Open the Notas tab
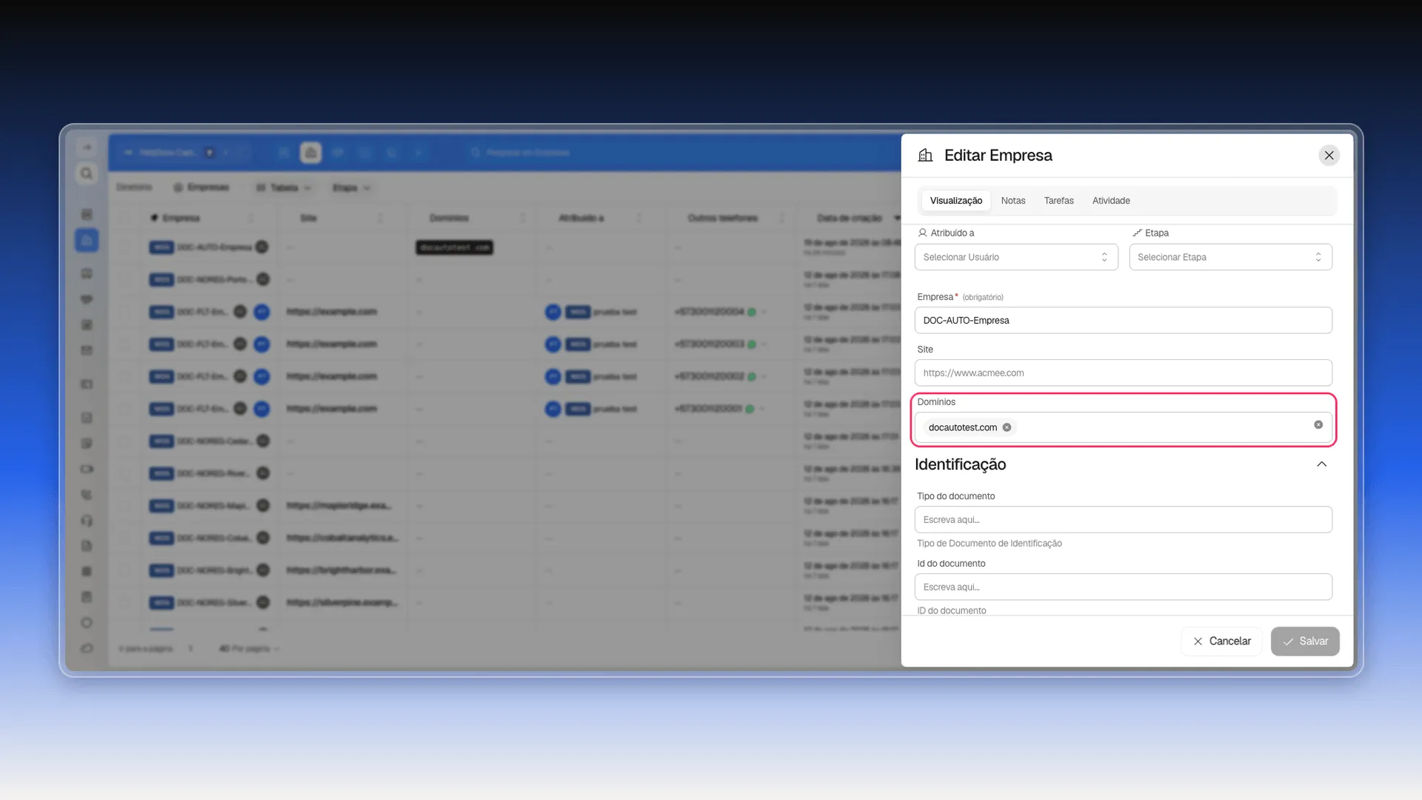Screen dimensions: 1422x800 pyautogui.click(x=1013, y=201)
